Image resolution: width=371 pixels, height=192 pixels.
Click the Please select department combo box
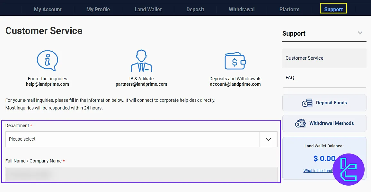click(x=132, y=139)
